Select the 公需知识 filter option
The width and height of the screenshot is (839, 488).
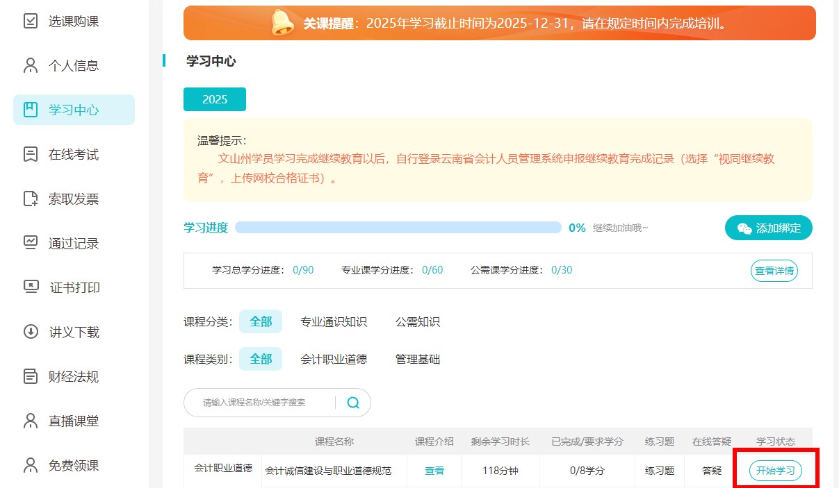(x=416, y=321)
